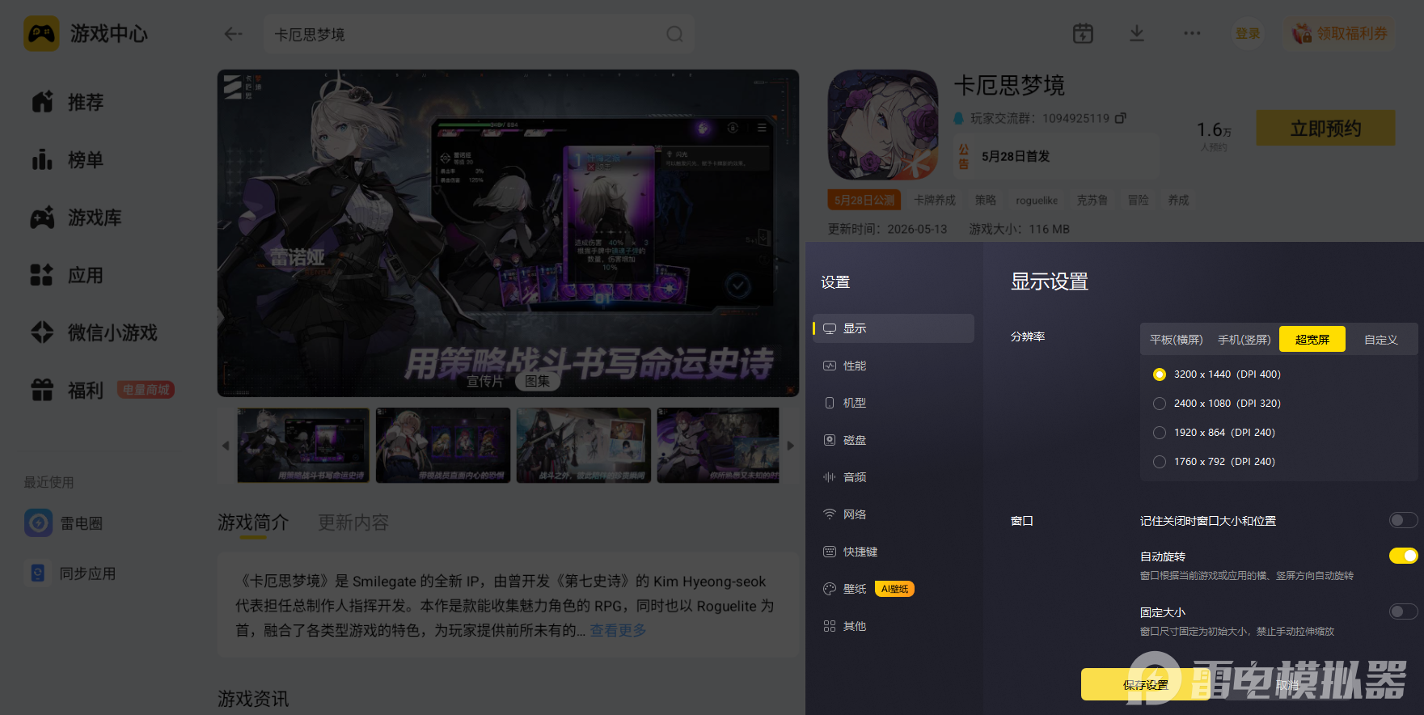
Task: Switch resolution to 手机(竖屏) tab
Action: pos(1244,340)
